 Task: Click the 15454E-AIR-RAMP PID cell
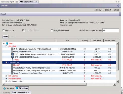[x=67, y=54]
